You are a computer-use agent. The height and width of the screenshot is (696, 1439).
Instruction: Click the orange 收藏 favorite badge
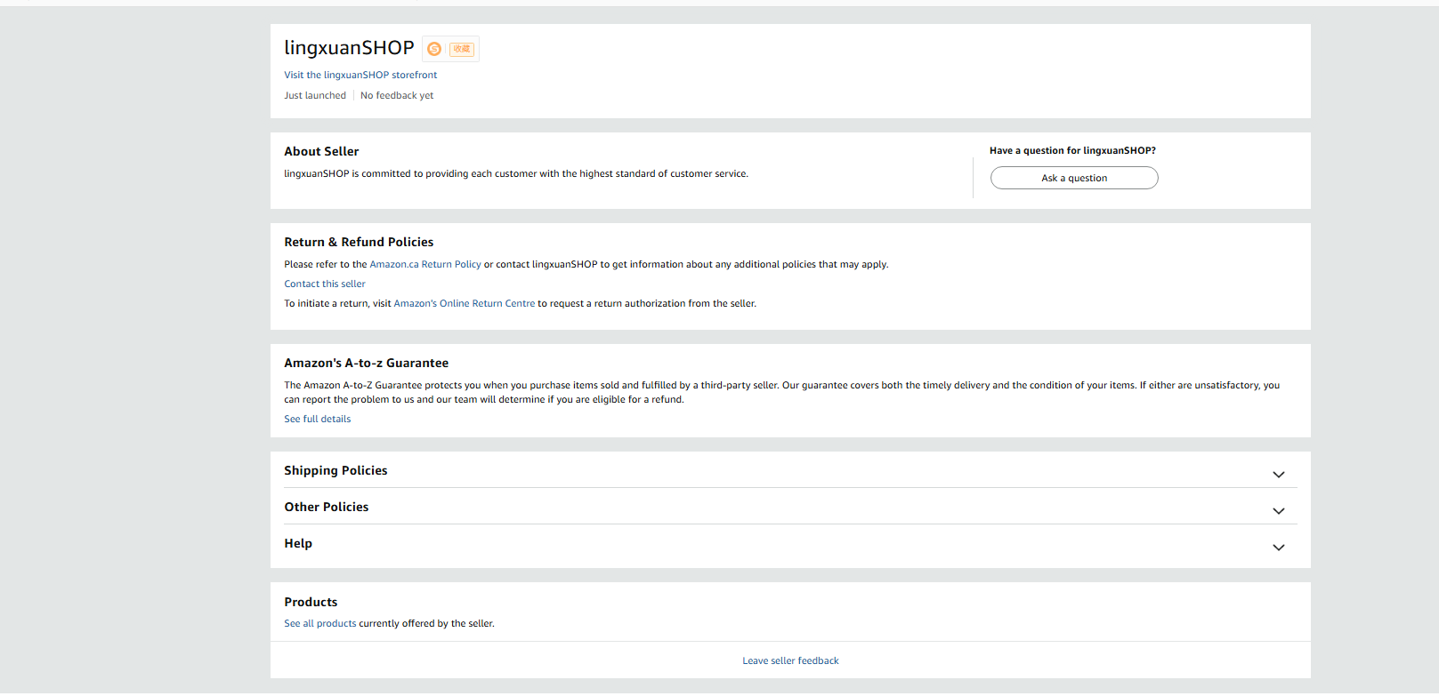point(461,49)
